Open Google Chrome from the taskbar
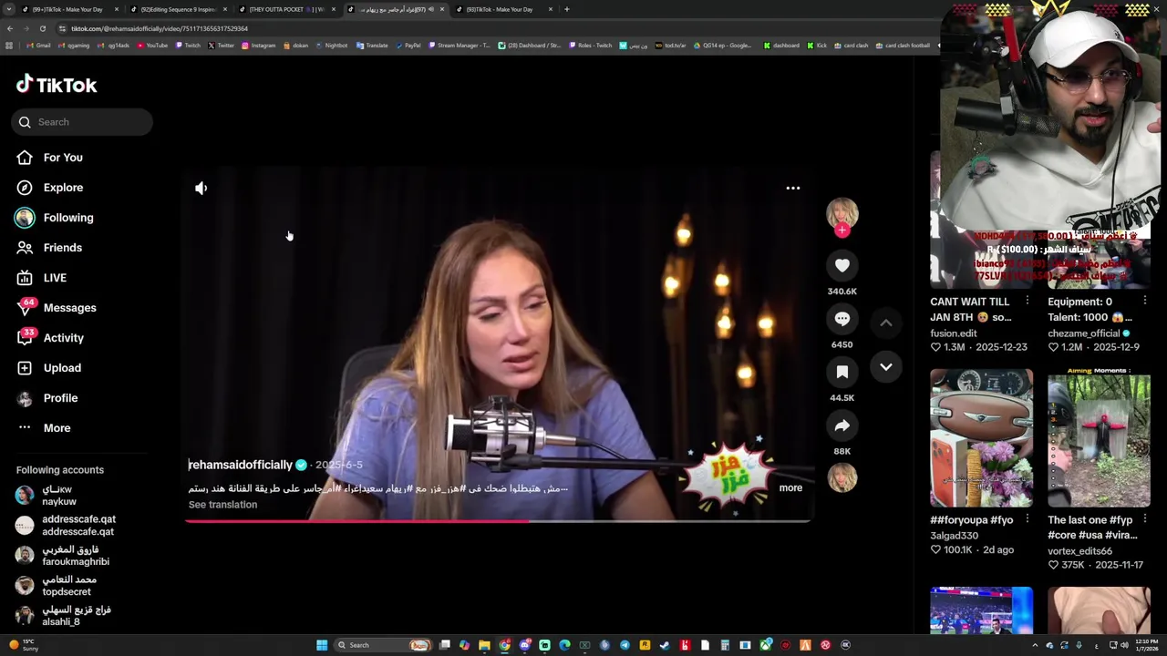 pos(504,645)
